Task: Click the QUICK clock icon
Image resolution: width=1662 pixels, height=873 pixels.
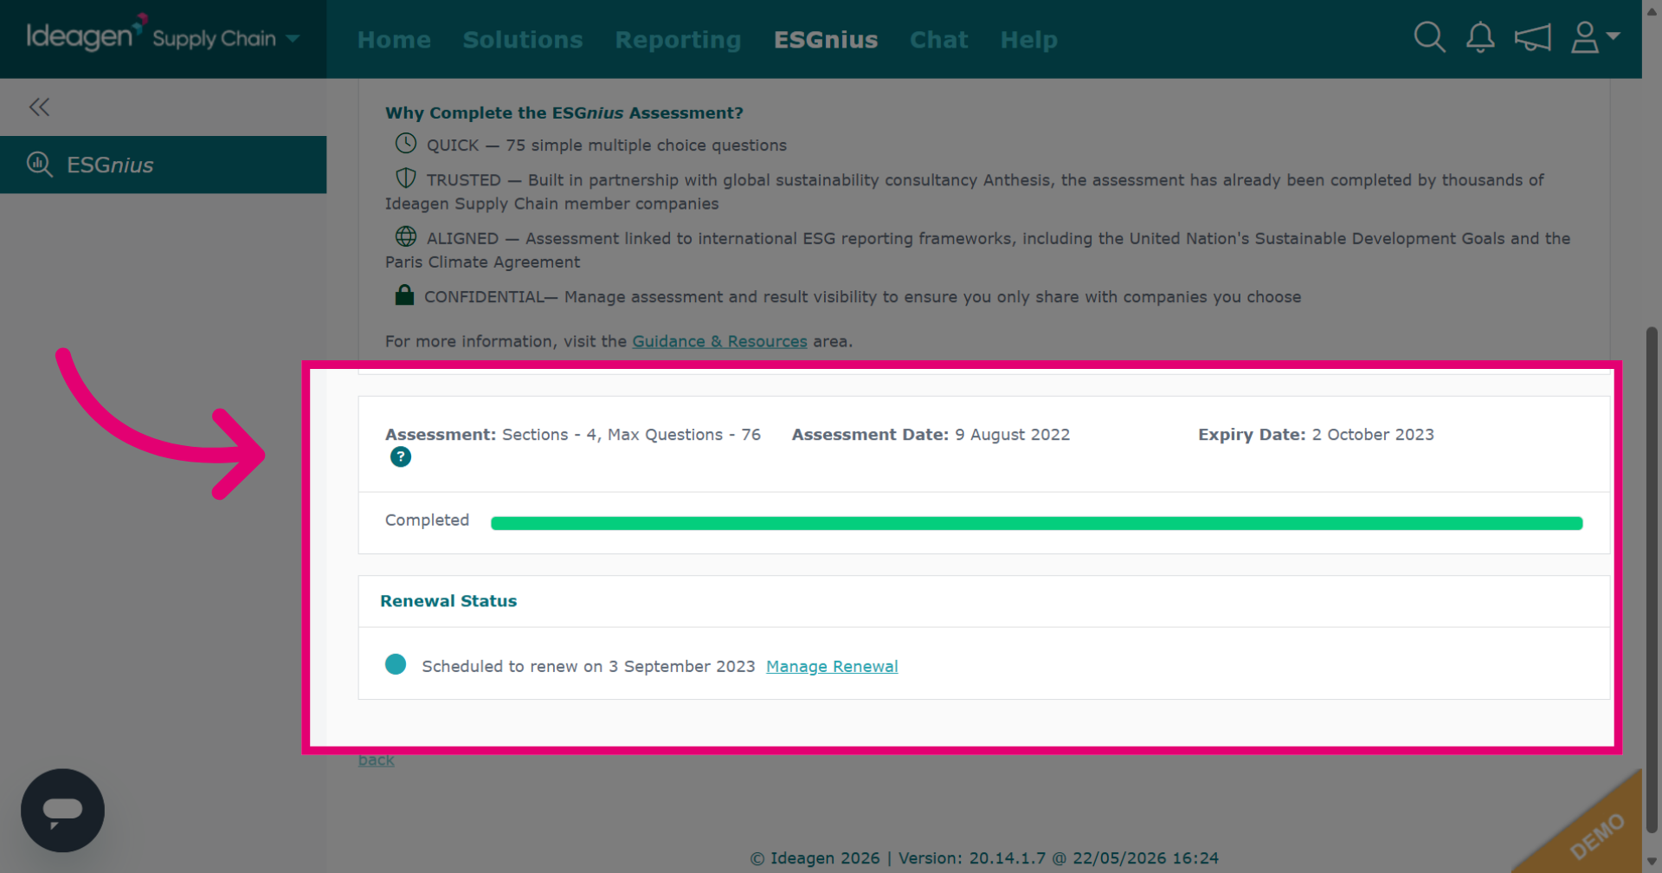Action: [406, 144]
